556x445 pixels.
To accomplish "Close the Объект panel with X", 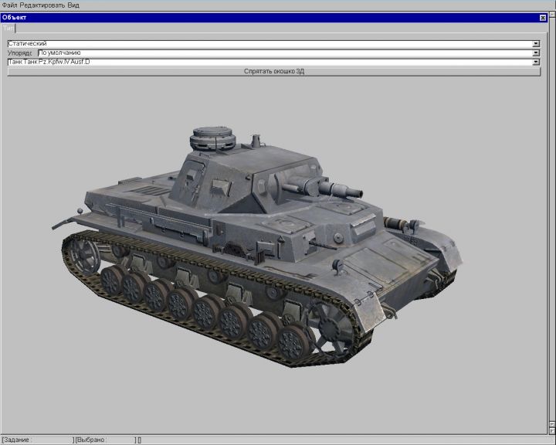I will 542,17.
